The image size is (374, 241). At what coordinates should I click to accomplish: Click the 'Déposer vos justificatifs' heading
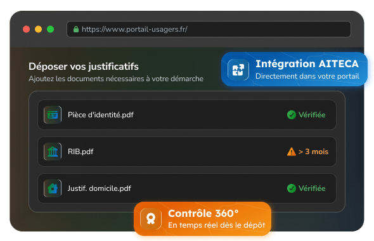(84, 67)
